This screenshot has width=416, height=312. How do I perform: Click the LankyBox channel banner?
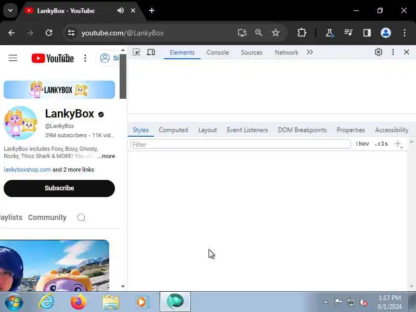point(59,89)
